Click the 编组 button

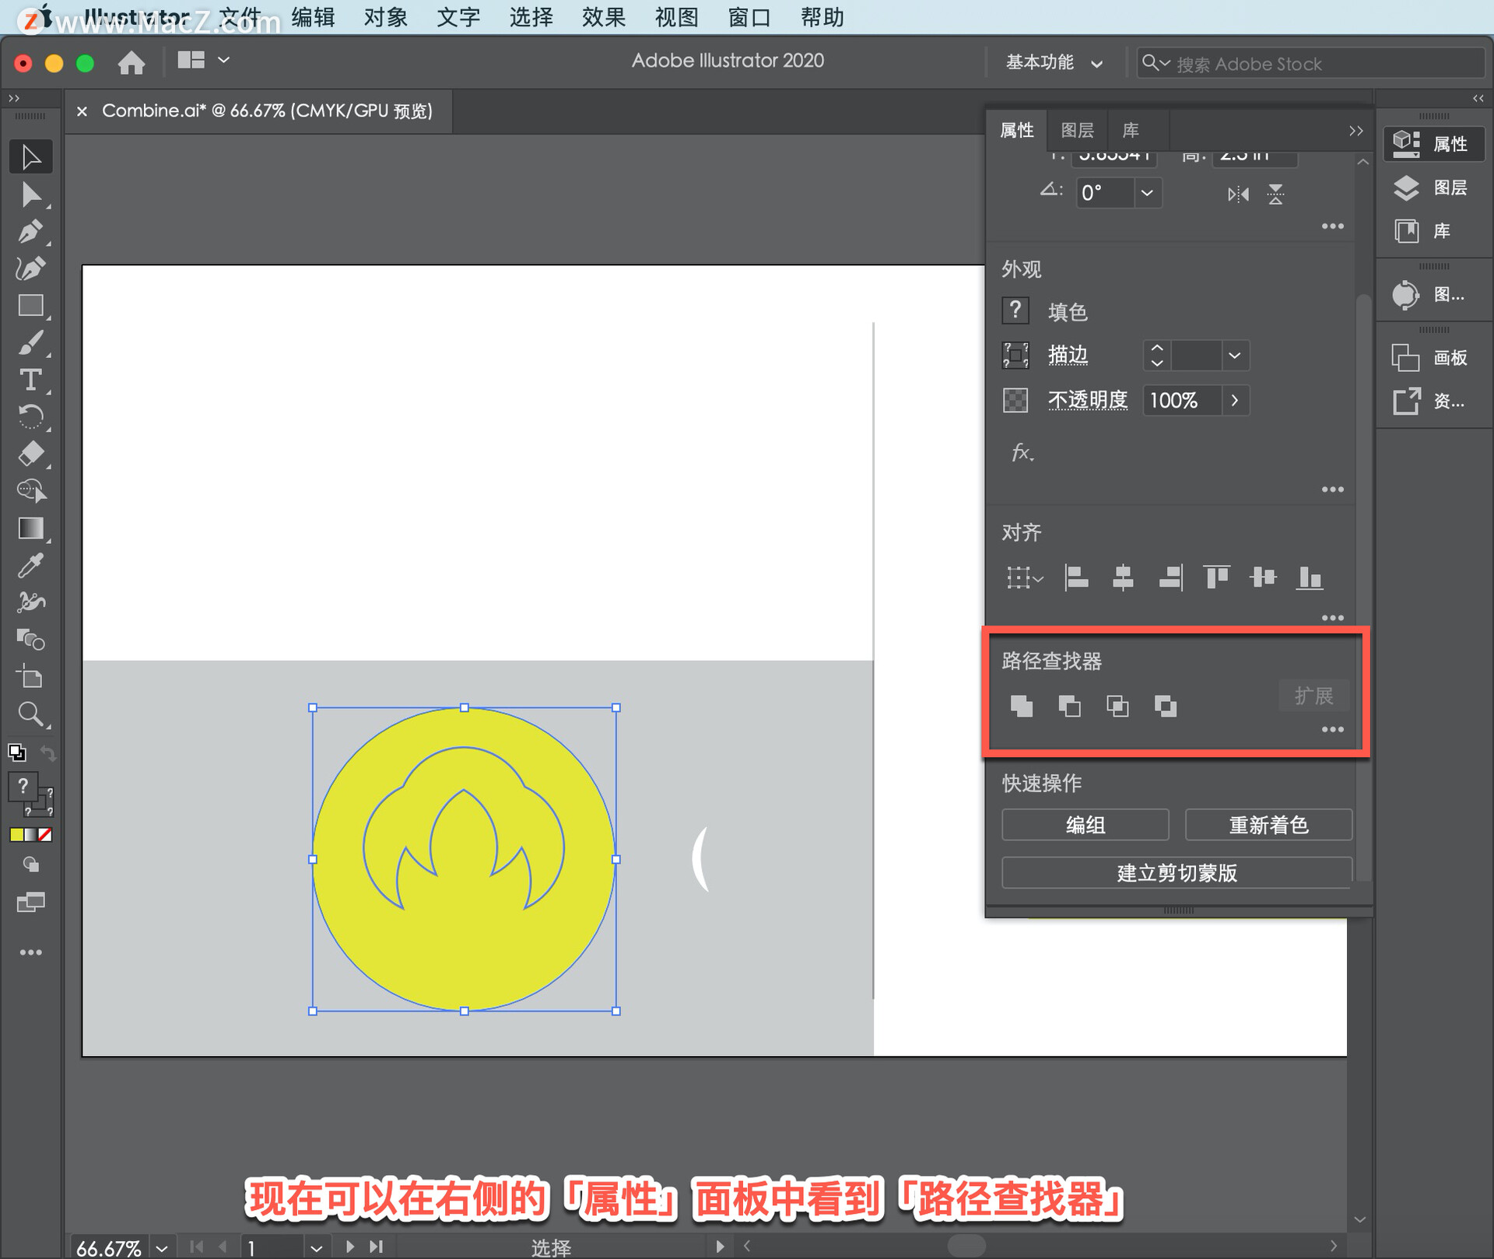pyautogui.click(x=1085, y=825)
